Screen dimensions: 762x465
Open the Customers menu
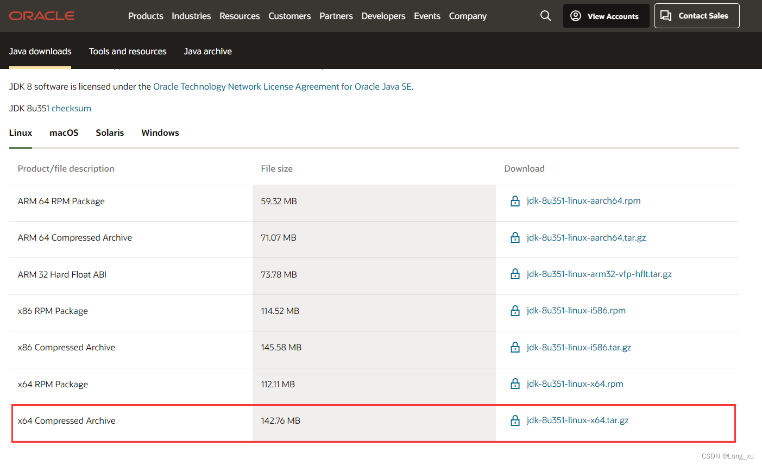[x=289, y=16]
